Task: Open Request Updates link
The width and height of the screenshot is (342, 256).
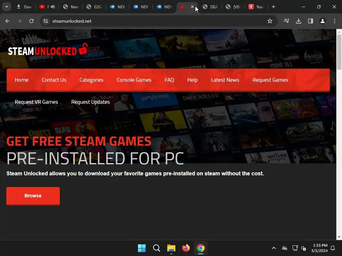Action: pos(91,102)
